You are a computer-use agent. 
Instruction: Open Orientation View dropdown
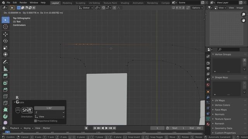click(x=50, y=117)
